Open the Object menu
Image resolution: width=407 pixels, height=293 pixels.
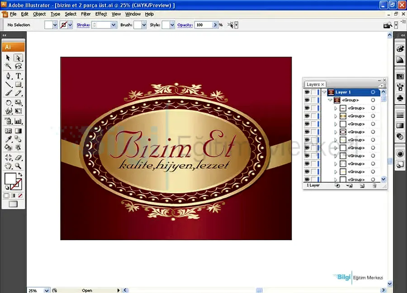(x=39, y=14)
